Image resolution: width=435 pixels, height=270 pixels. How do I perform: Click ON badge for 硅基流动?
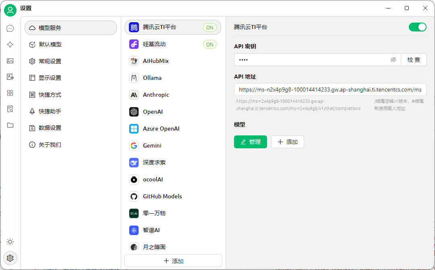click(x=210, y=44)
